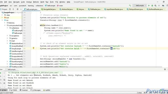Select ArrayExample in project tree
168x94 pixels.
coord(15,49)
